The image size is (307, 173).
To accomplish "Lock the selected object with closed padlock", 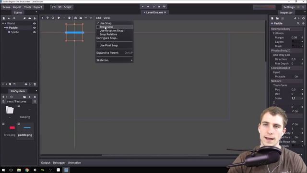I will click(75, 18).
